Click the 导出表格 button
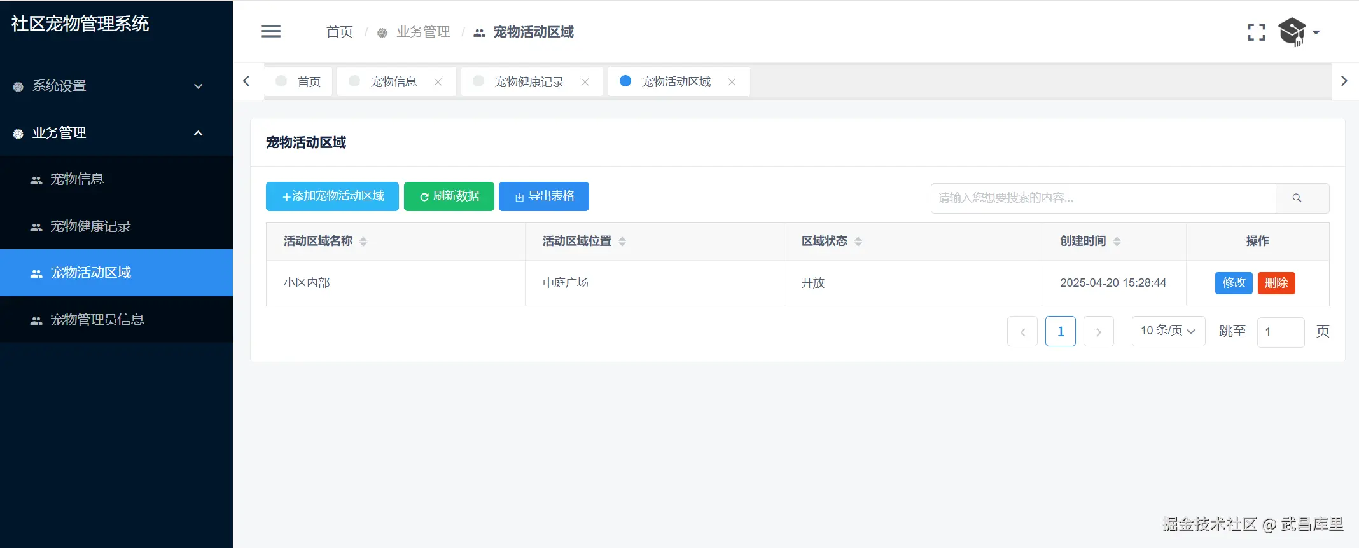 click(x=543, y=196)
